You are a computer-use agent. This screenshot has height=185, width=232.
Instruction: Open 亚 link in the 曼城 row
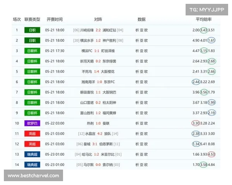pyautogui.click(x=142, y=144)
